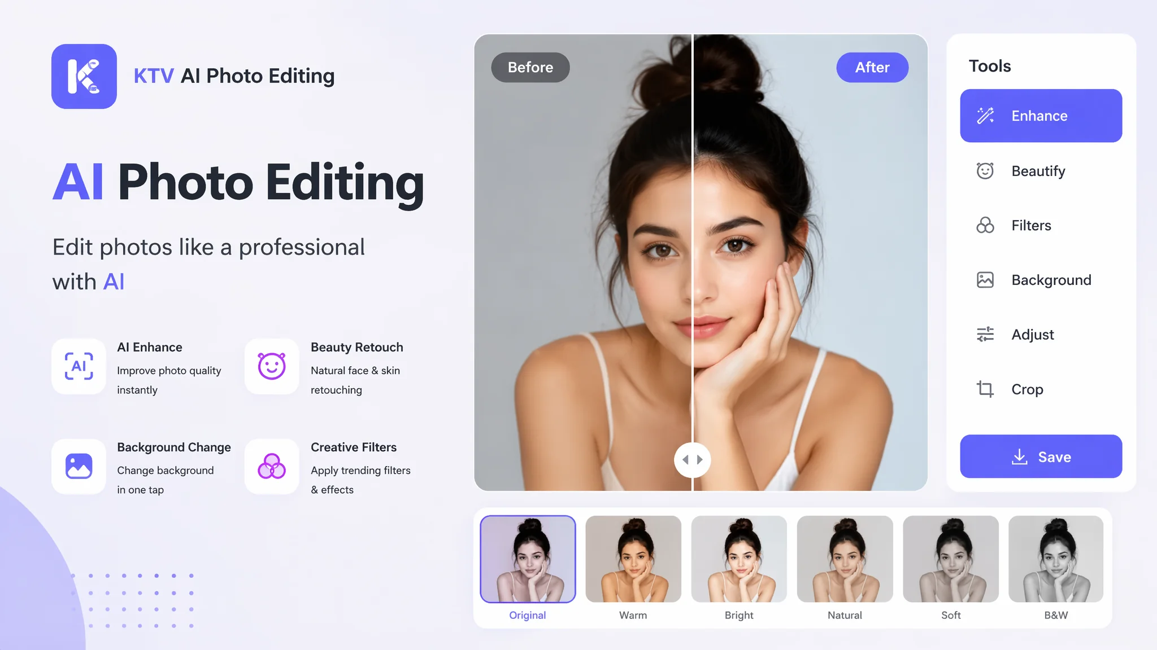Apply the Bright filter thumbnail
The height and width of the screenshot is (650, 1157).
[739, 559]
